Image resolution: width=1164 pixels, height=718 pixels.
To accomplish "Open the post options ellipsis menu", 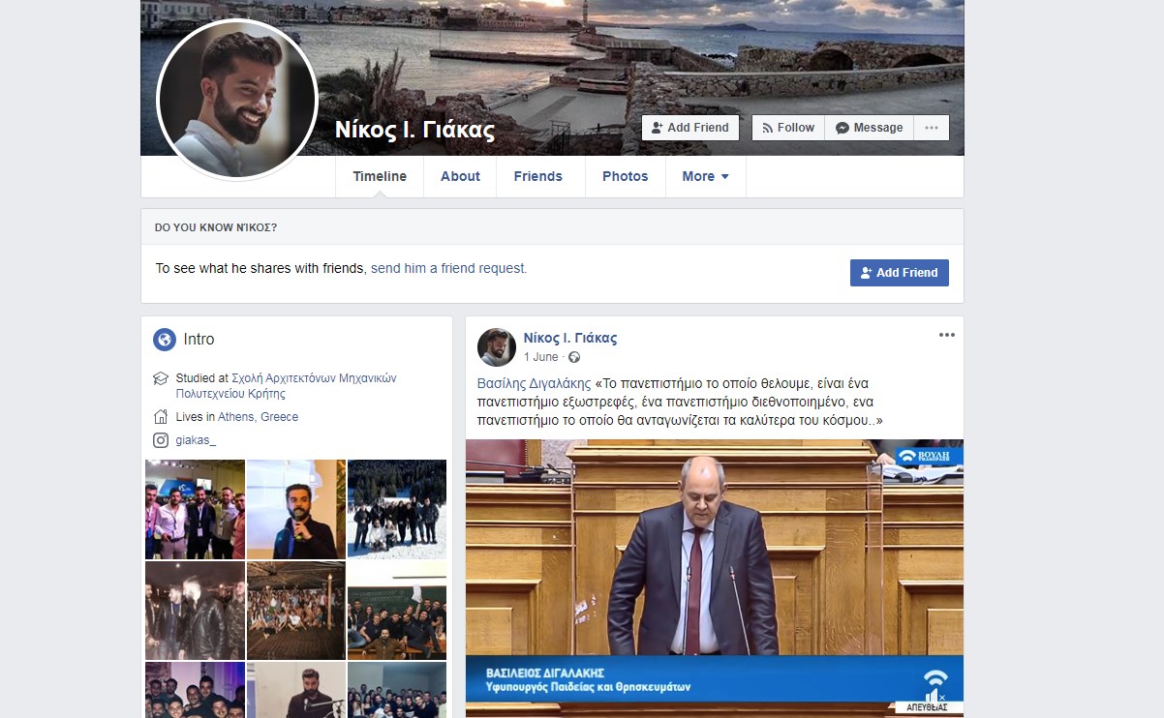I will coord(947,335).
